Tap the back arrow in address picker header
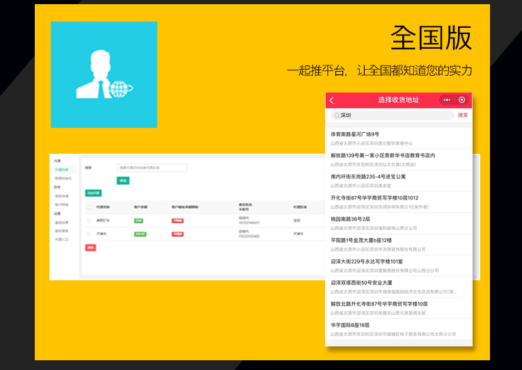522x370 pixels. pyautogui.click(x=331, y=100)
